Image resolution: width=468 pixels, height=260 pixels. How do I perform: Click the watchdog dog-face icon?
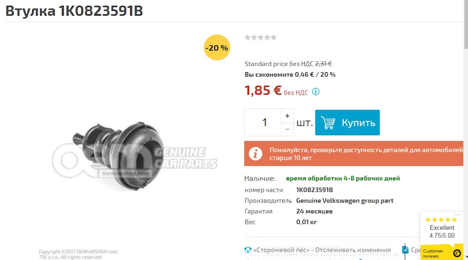tap(248, 250)
